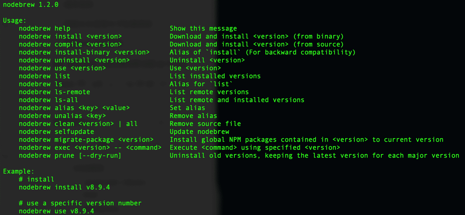The image size is (465, 215).
Task: Click the "List remote and installed versions" description
Action: coord(237,100)
